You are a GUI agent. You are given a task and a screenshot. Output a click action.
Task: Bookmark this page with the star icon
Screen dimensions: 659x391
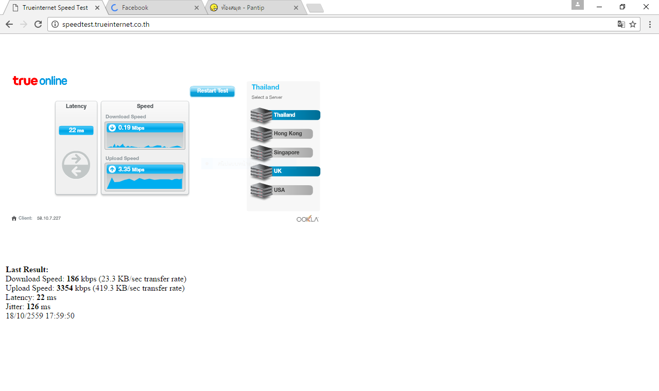(x=633, y=24)
